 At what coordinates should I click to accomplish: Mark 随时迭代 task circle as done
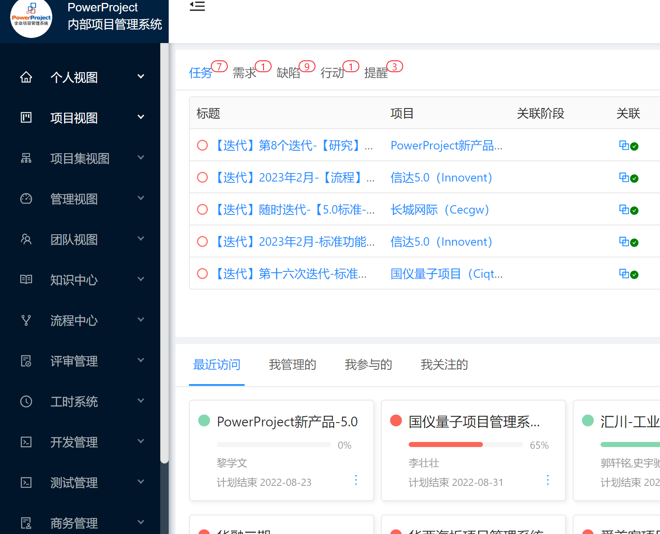(202, 210)
